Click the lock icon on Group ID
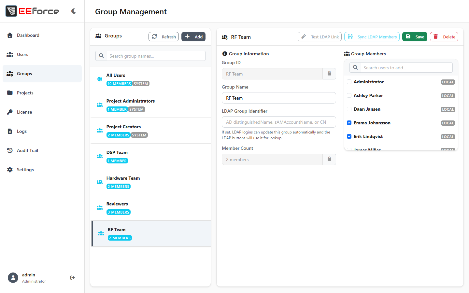Image resolution: width=469 pixels, height=293 pixels. tap(329, 74)
